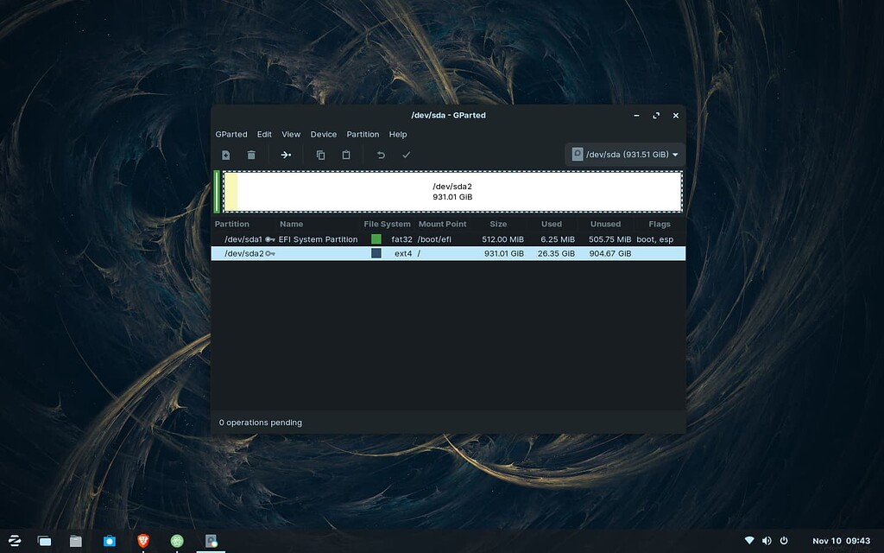Open the Device menu
Screen dimensions: 884x553
click(323, 134)
